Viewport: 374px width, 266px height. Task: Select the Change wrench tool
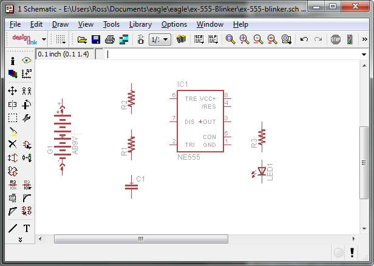coord(27,118)
